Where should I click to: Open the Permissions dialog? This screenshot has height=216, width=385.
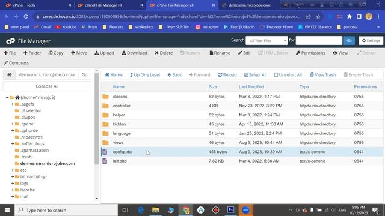pos(310,53)
